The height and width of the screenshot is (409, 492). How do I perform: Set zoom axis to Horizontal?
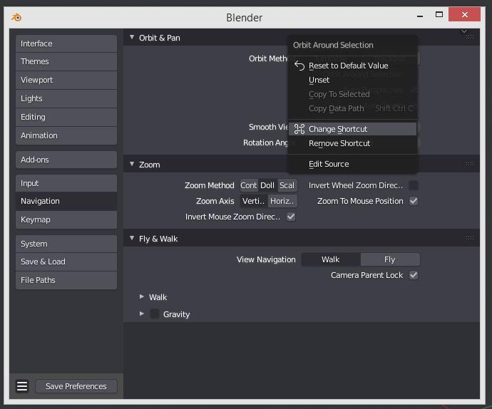(x=282, y=201)
